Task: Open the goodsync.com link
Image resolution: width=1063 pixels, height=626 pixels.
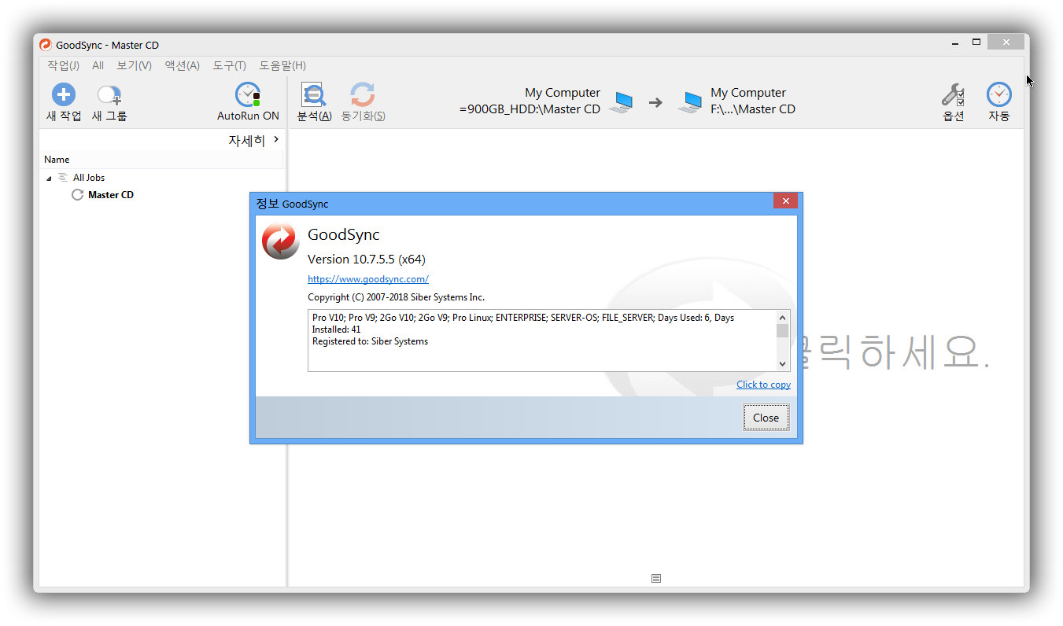Action: click(x=368, y=279)
